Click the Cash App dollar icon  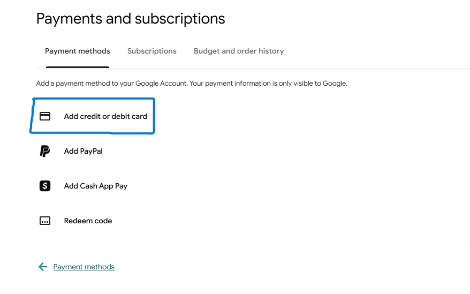tap(45, 186)
